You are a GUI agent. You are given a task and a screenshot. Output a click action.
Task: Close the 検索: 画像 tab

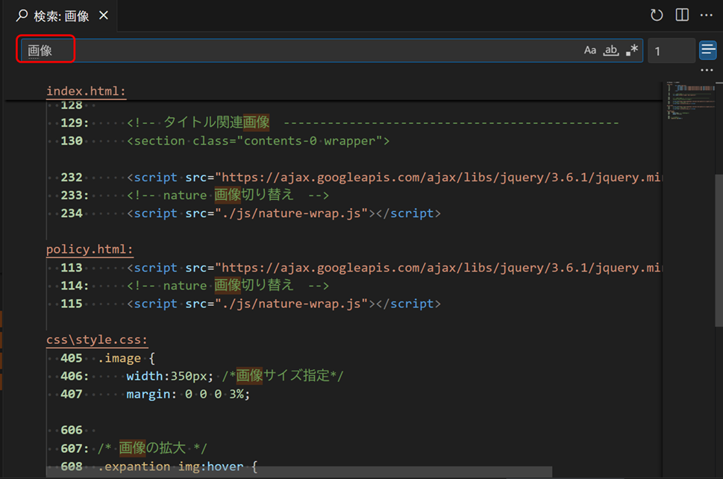point(104,16)
